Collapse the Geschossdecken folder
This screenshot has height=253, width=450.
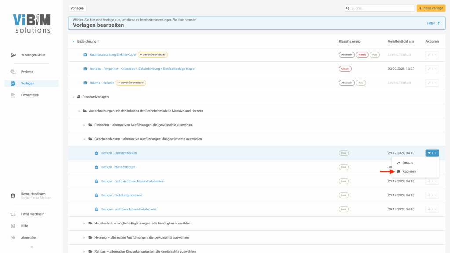pos(84,139)
